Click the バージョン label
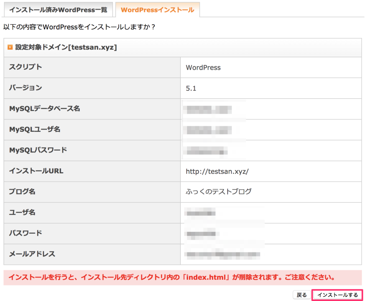The height and width of the screenshot is (301, 370). (x=26, y=88)
